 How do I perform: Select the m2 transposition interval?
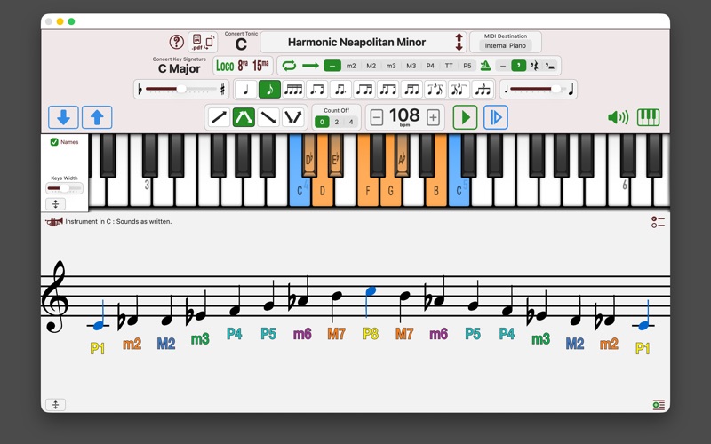pos(351,66)
